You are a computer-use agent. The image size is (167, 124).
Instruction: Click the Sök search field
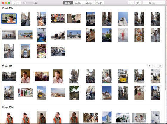(x=154, y=3)
